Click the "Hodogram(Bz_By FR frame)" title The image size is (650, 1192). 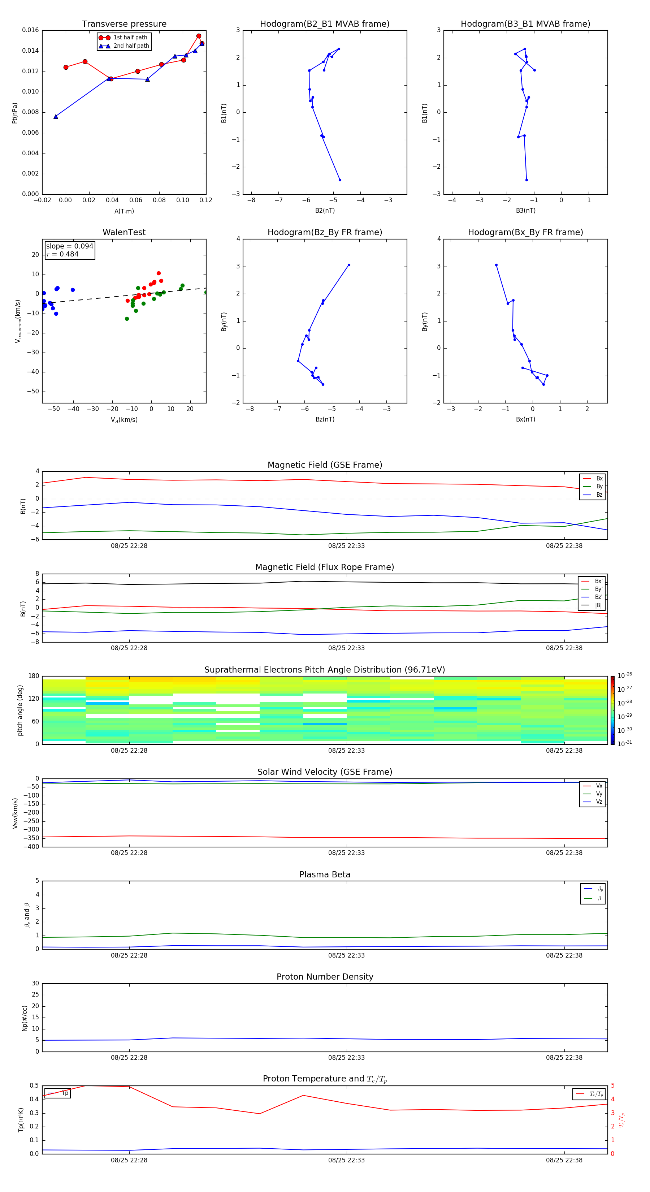point(325,232)
